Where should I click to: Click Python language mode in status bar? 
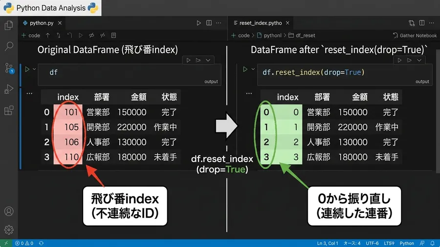click(x=407, y=243)
